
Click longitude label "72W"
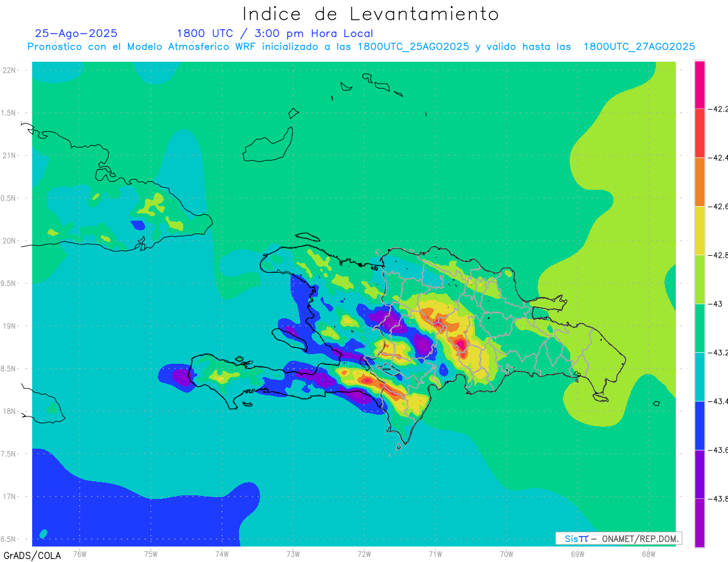364,554
